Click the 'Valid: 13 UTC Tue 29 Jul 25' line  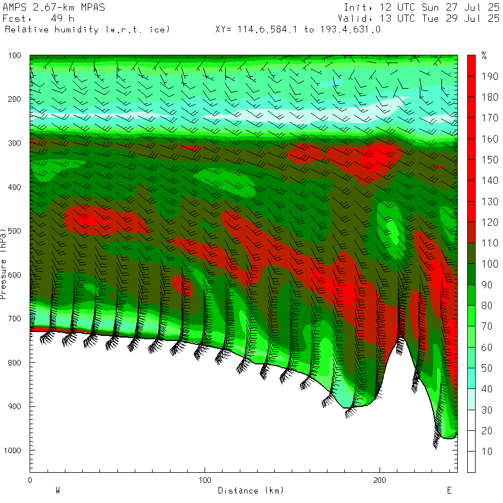pyautogui.click(x=419, y=18)
